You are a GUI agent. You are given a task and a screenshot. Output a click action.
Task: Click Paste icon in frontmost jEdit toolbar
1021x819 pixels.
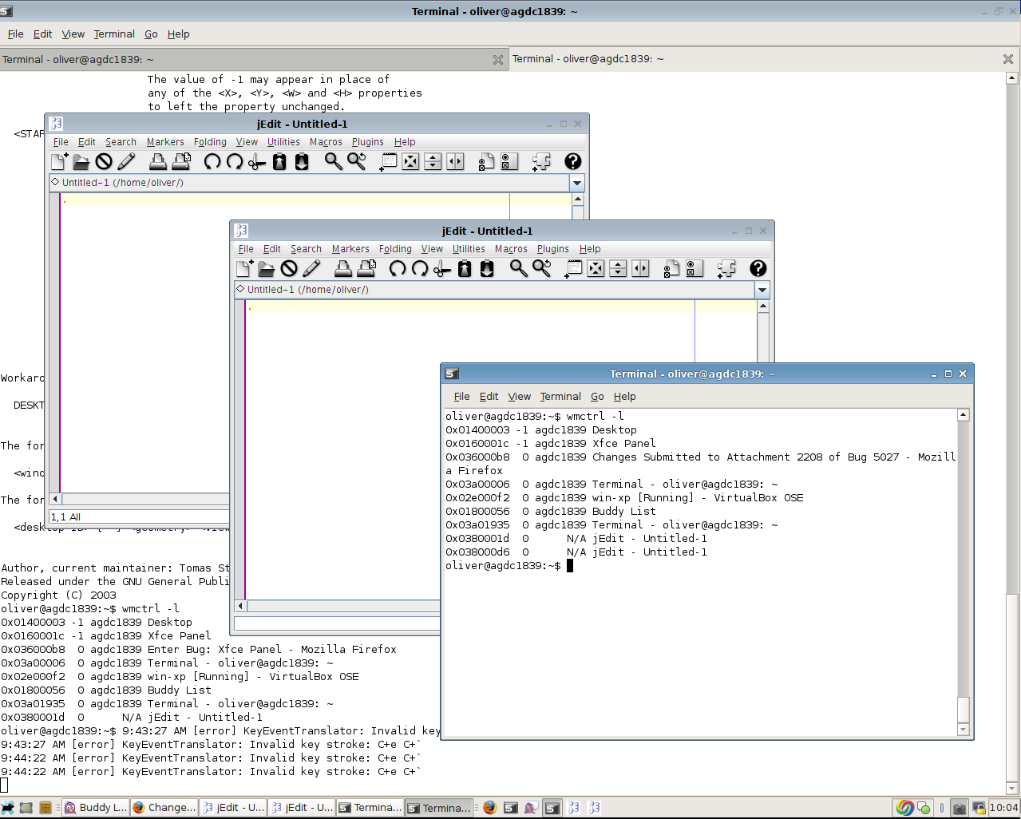point(487,269)
